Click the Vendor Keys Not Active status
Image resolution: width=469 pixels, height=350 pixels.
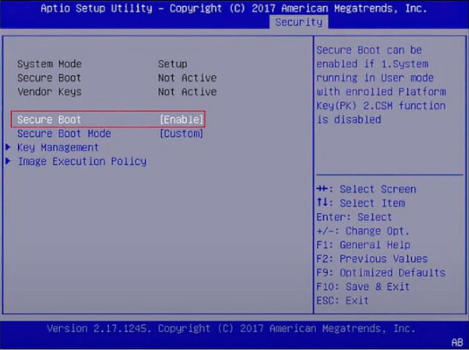(x=187, y=92)
